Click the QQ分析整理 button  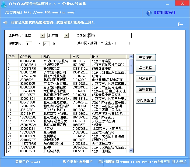146,100
